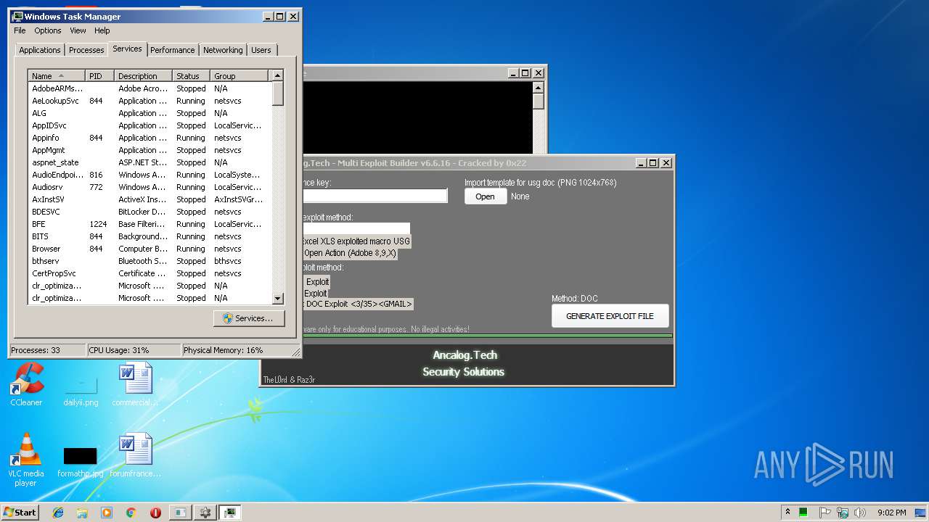Click the Services... button

click(249, 318)
